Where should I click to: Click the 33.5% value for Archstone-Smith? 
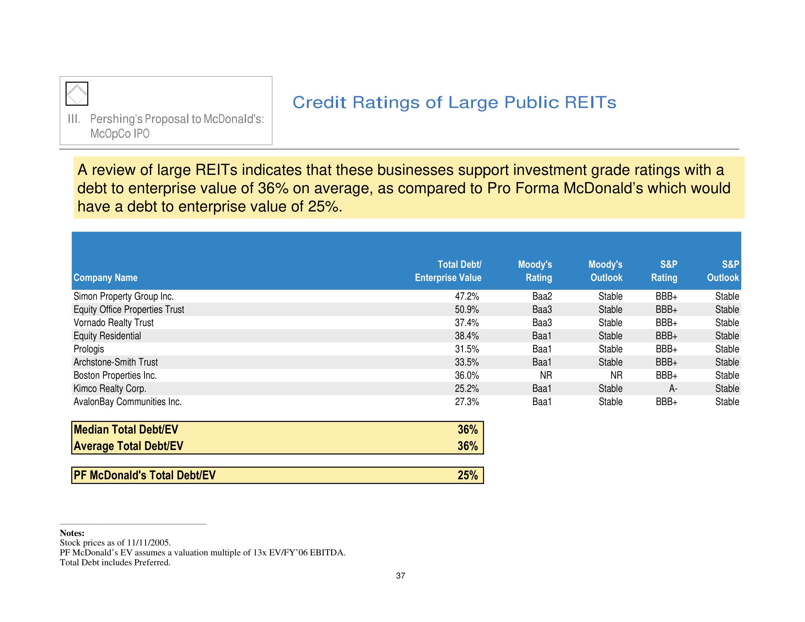tap(467, 362)
